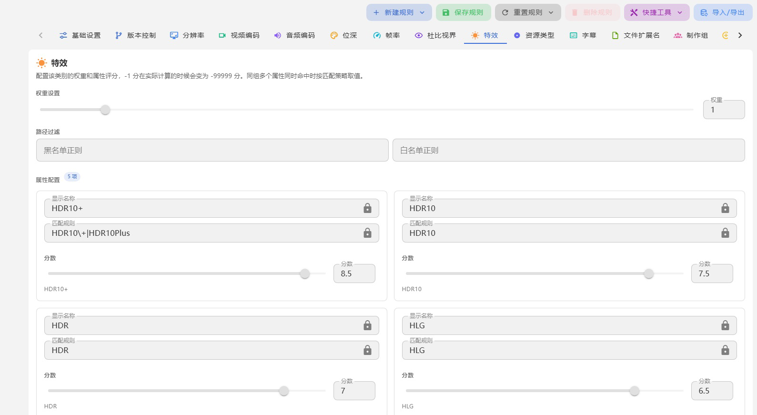Viewport: 757px width, 415px height.
Task: Click the lock icon in HDR10 匹配规则 field
Action: point(725,233)
